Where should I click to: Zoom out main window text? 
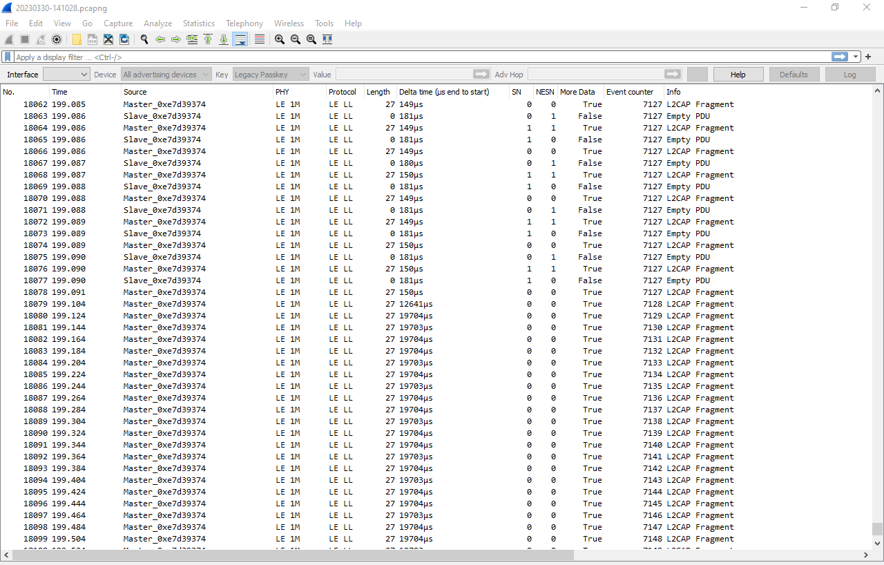(296, 39)
